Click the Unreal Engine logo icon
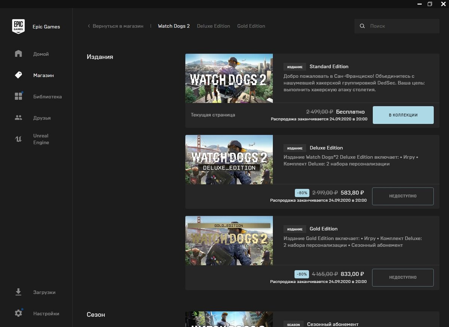449x327 pixels. [x=18, y=139]
